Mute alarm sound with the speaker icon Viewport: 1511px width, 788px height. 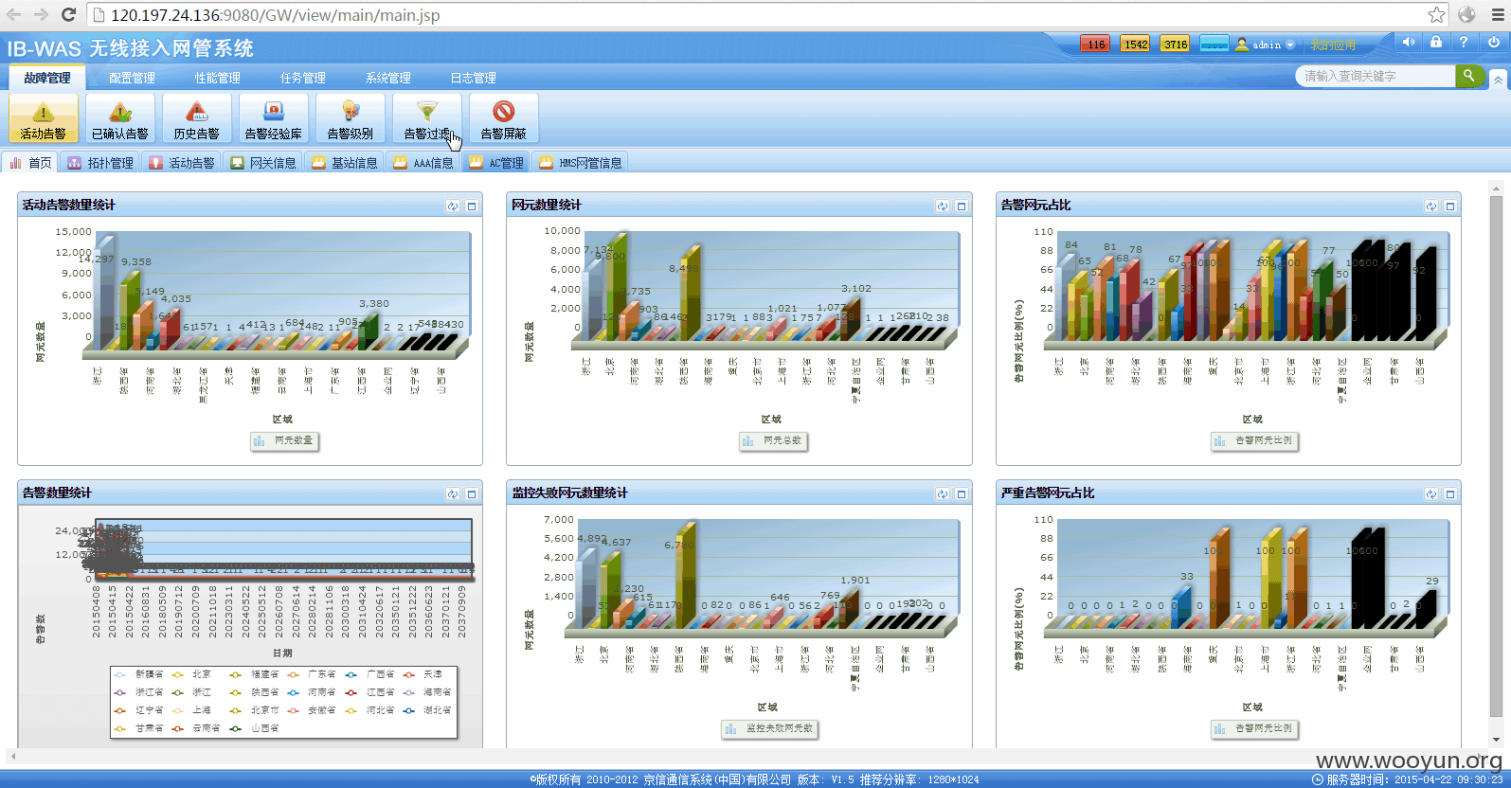(x=1409, y=43)
